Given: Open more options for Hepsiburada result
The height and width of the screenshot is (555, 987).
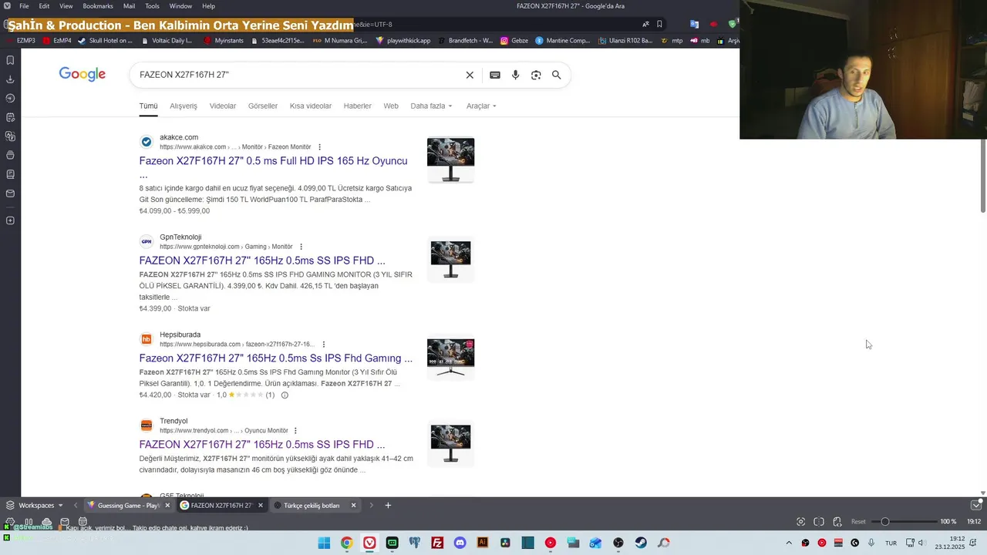Looking at the screenshot, I should pyautogui.click(x=324, y=345).
